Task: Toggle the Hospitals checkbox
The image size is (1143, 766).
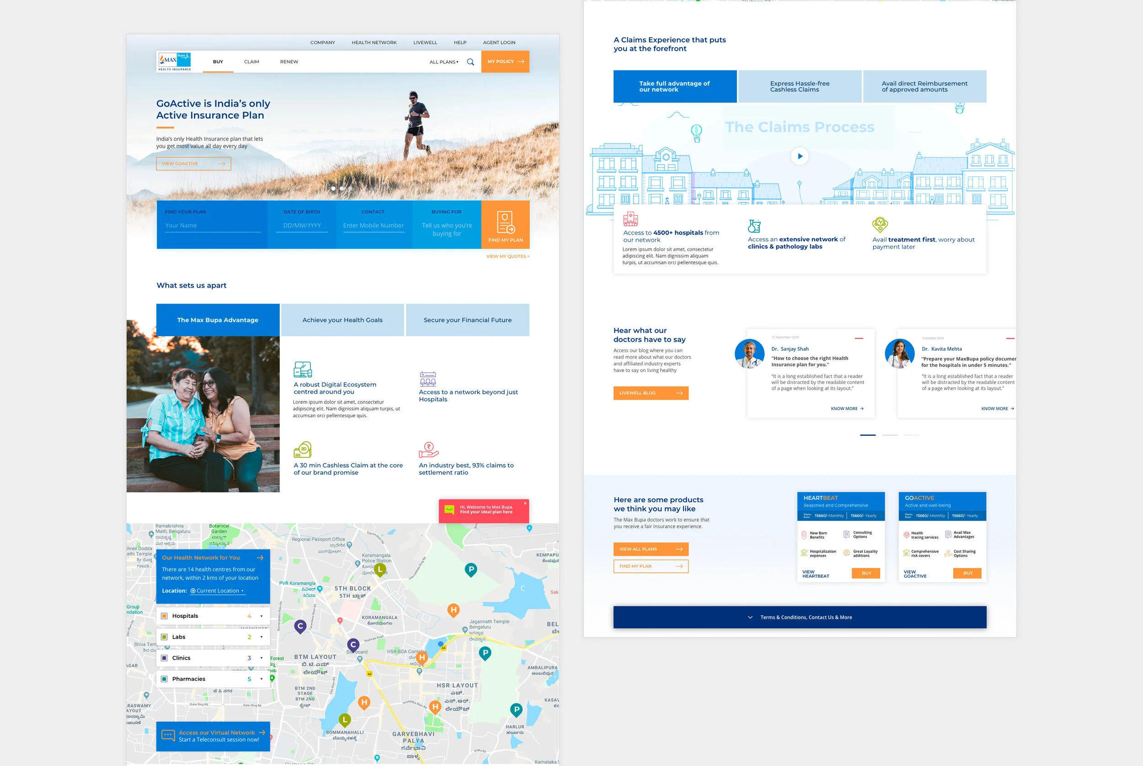Action: click(165, 616)
